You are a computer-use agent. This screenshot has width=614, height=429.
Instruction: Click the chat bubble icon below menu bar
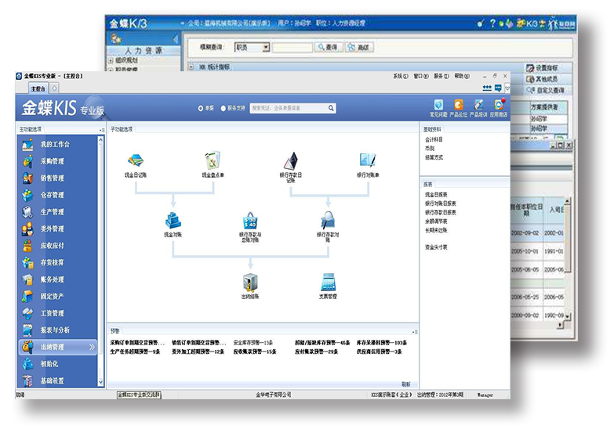pyautogui.click(x=498, y=88)
